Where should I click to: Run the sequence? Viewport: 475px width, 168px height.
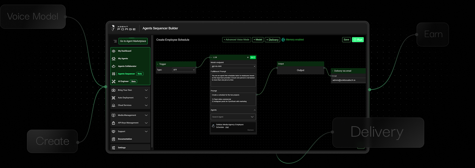pos(358,40)
